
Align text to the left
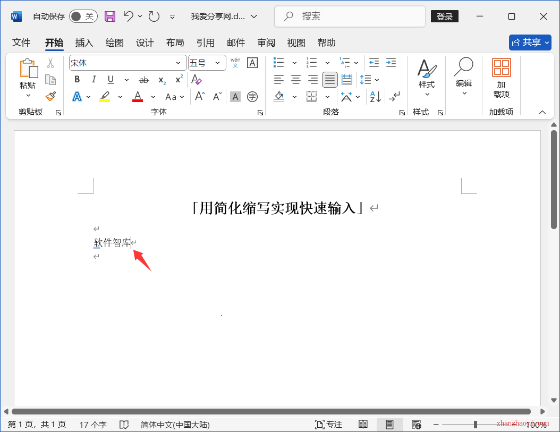(279, 80)
